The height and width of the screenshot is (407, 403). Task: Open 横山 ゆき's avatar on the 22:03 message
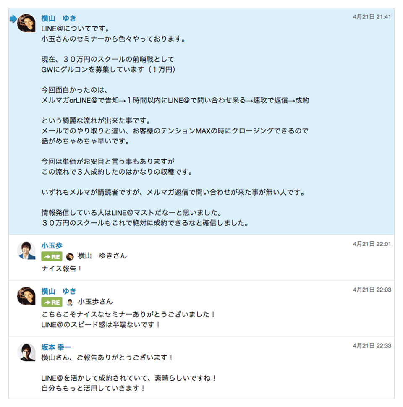pos(26,296)
